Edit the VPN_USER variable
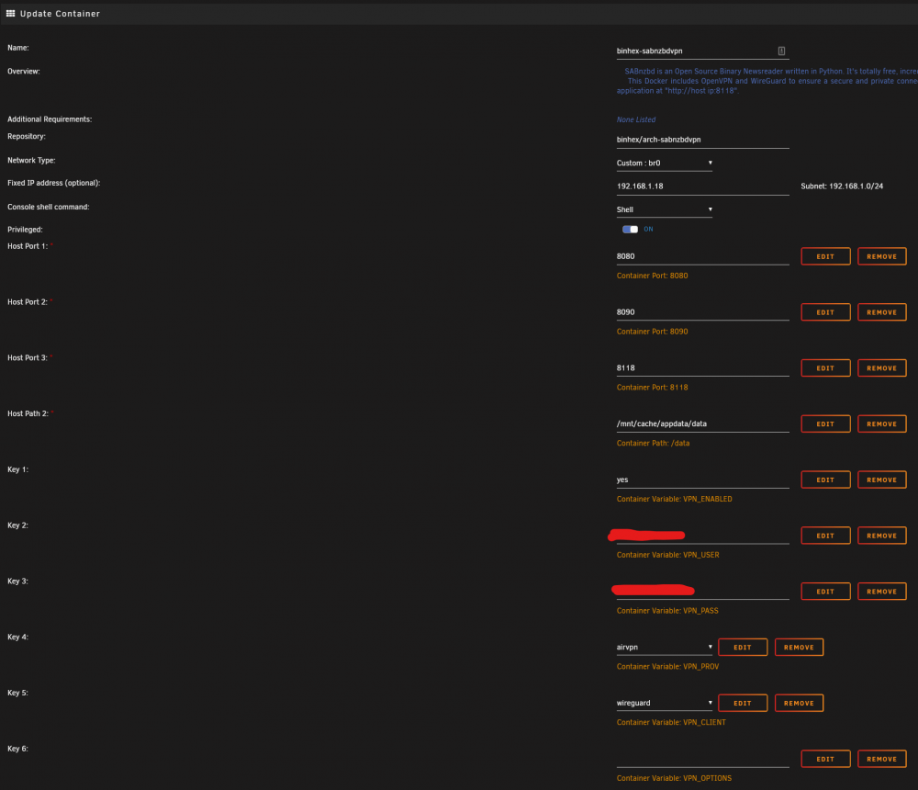The height and width of the screenshot is (790, 918). point(825,536)
